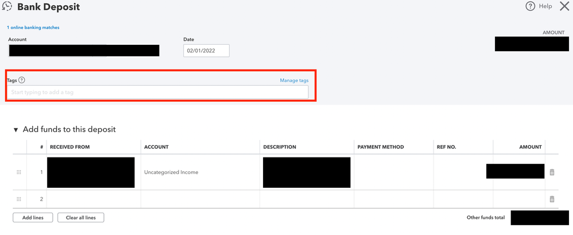Open the Manage tags link

click(x=294, y=80)
